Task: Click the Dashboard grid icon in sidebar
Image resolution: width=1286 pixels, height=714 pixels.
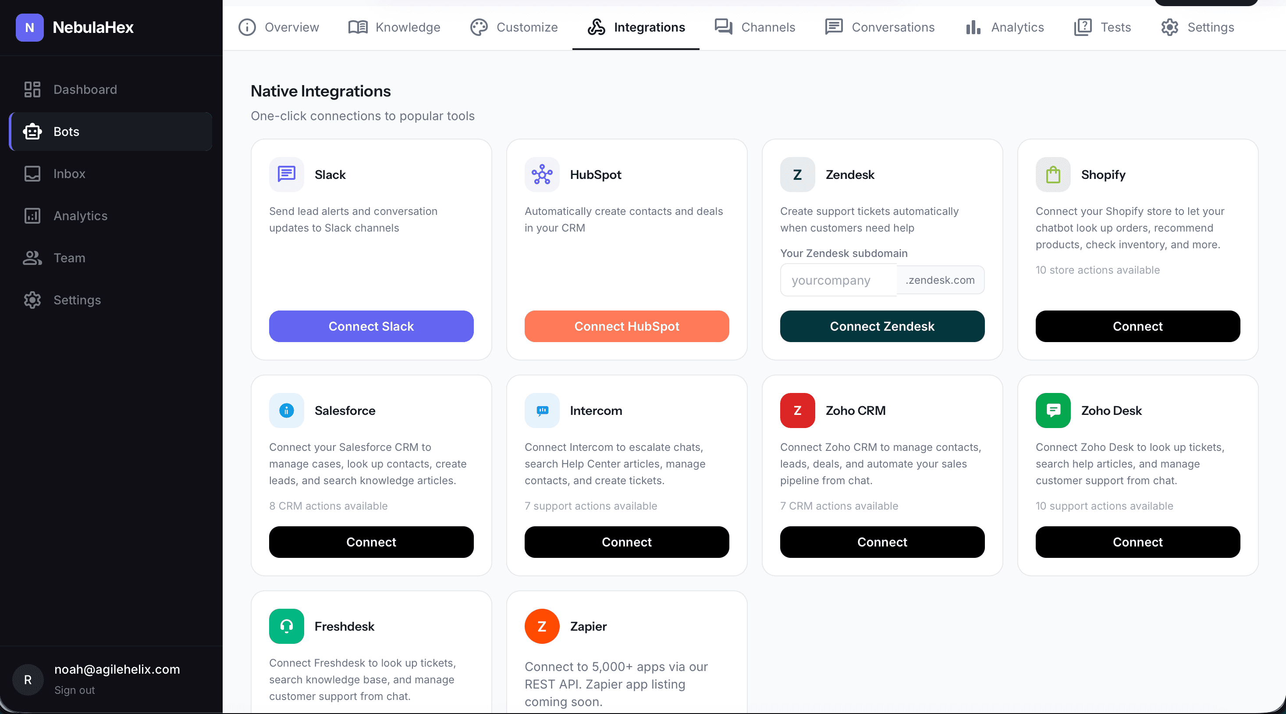Action: coord(32,89)
